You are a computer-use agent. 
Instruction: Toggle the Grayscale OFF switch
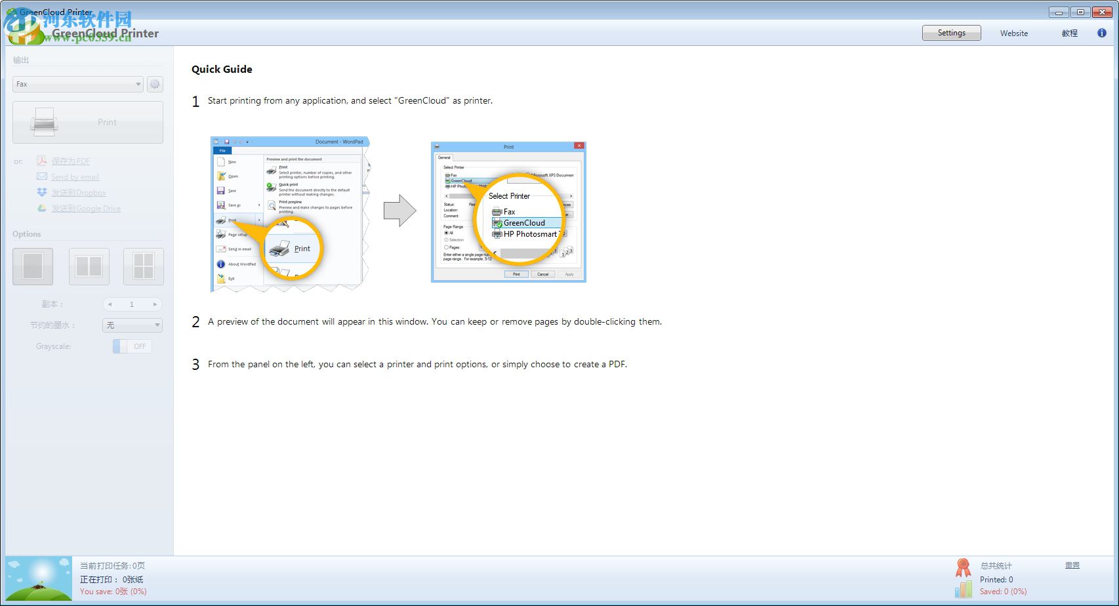pos(132,346)
